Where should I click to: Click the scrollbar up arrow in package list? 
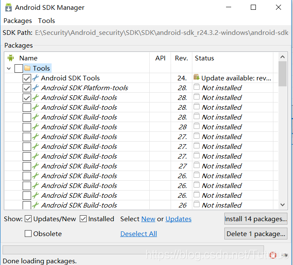(x=282, y=57)
